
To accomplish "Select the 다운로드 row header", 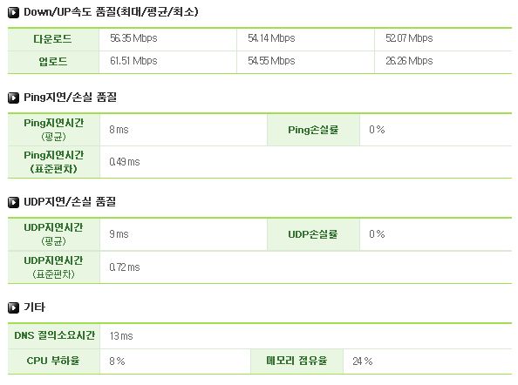I will coord(53,39).
